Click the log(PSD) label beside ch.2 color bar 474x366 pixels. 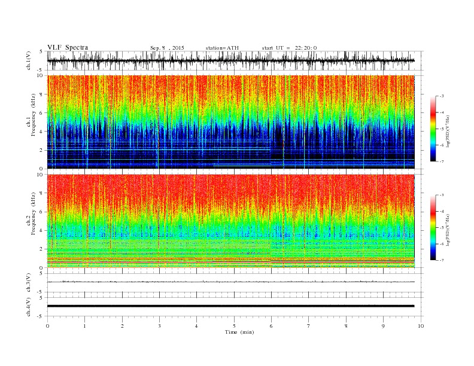tap(447, 230)
